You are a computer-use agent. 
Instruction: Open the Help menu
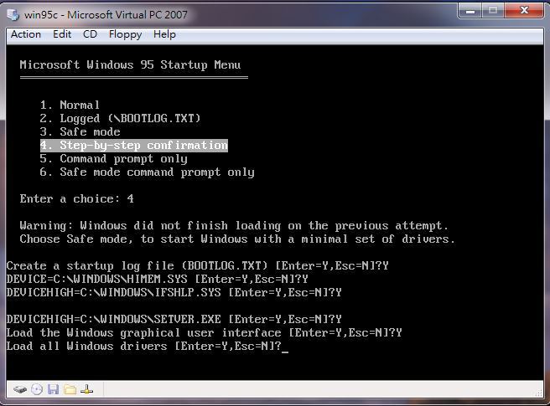(164, 34)
